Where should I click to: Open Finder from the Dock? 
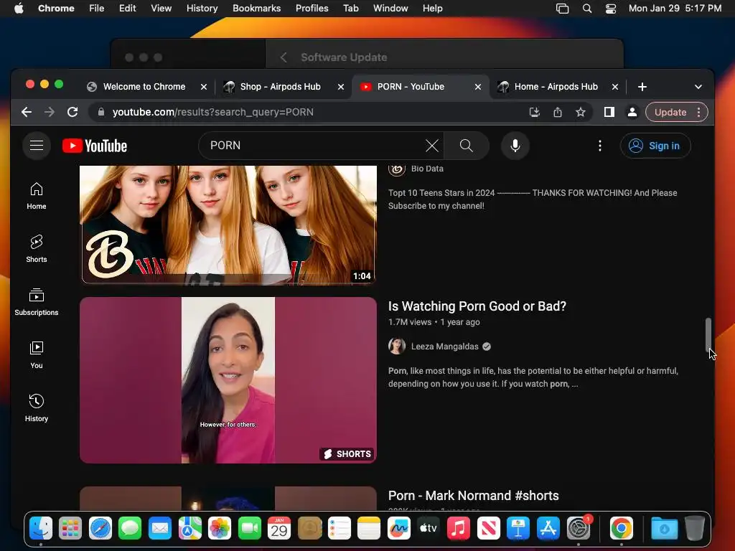click(41, 529)
